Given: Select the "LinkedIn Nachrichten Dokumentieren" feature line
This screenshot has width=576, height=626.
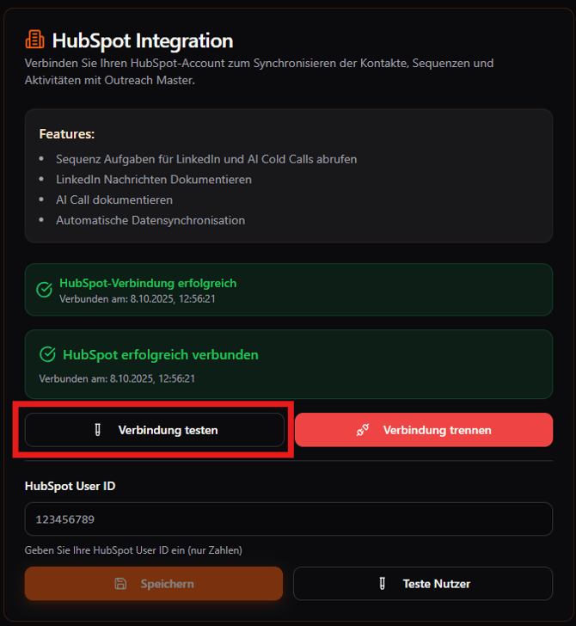Looking at the screenshot, I should pos(154,180).
